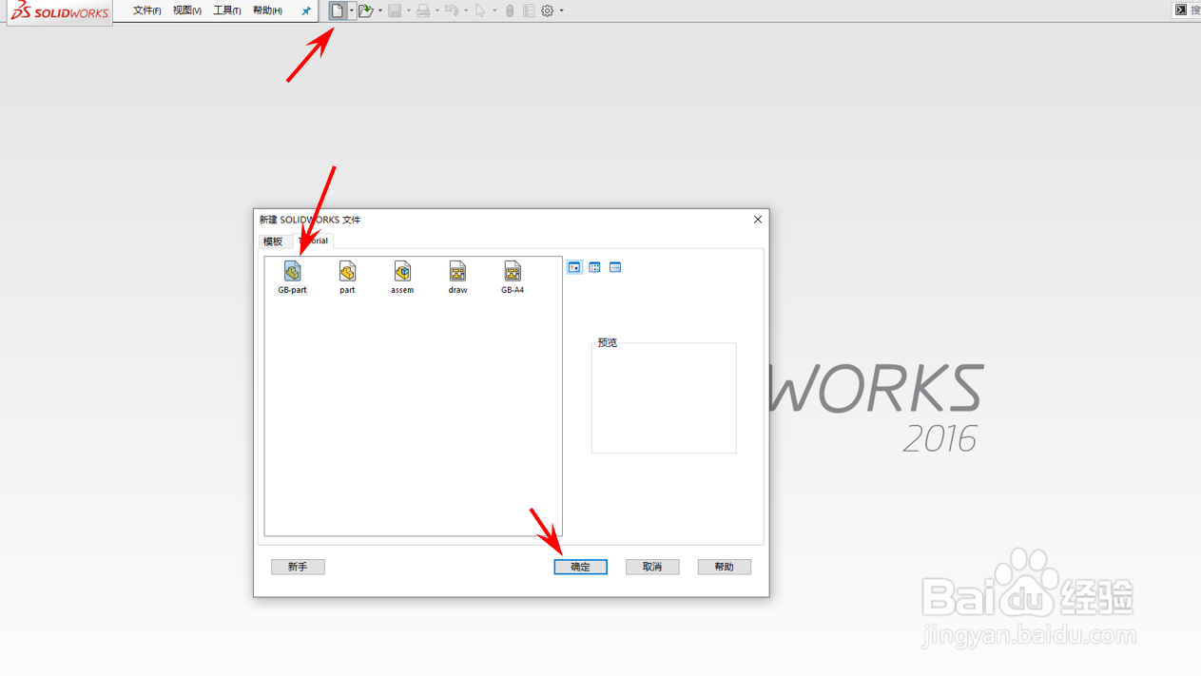This screenshot has height=676, width=1201.
Task: Switch to the 模板 tab
Action: point(274,241)
